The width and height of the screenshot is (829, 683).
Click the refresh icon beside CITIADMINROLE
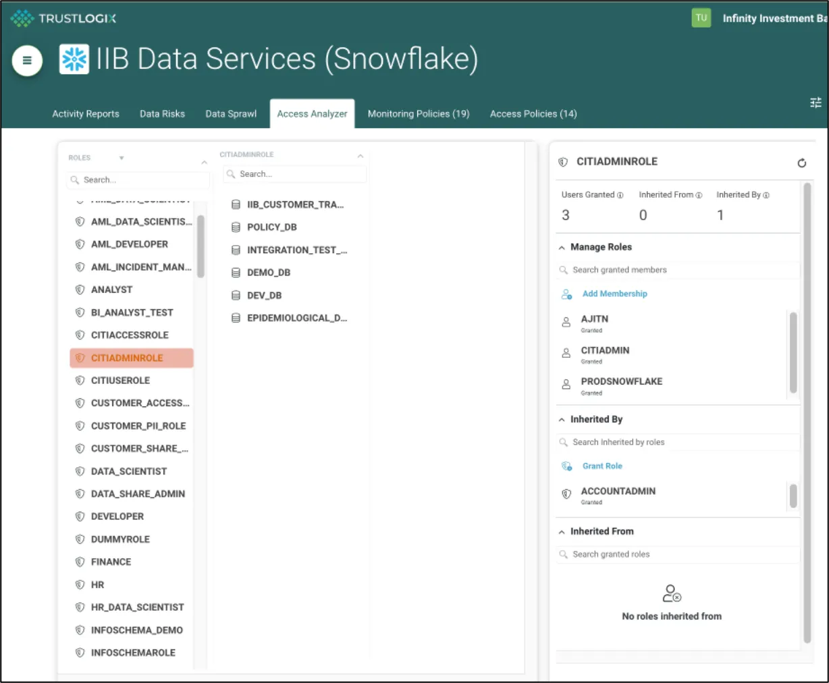click(x=801, y=163)
